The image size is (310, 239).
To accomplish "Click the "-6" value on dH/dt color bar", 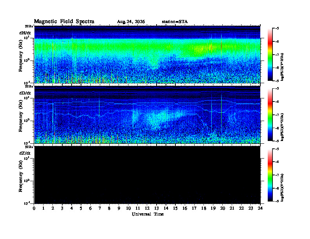I will (277, 42).
